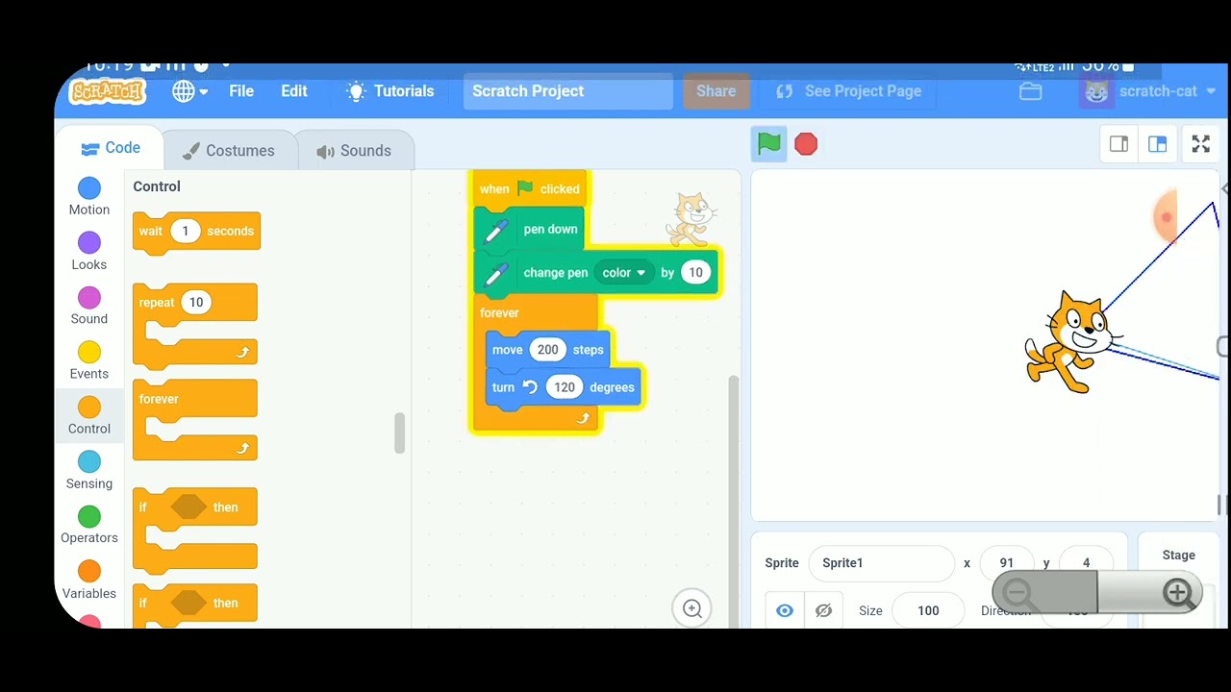
Task: Show the sprite with the eye icon
Action: pos(785,610)
